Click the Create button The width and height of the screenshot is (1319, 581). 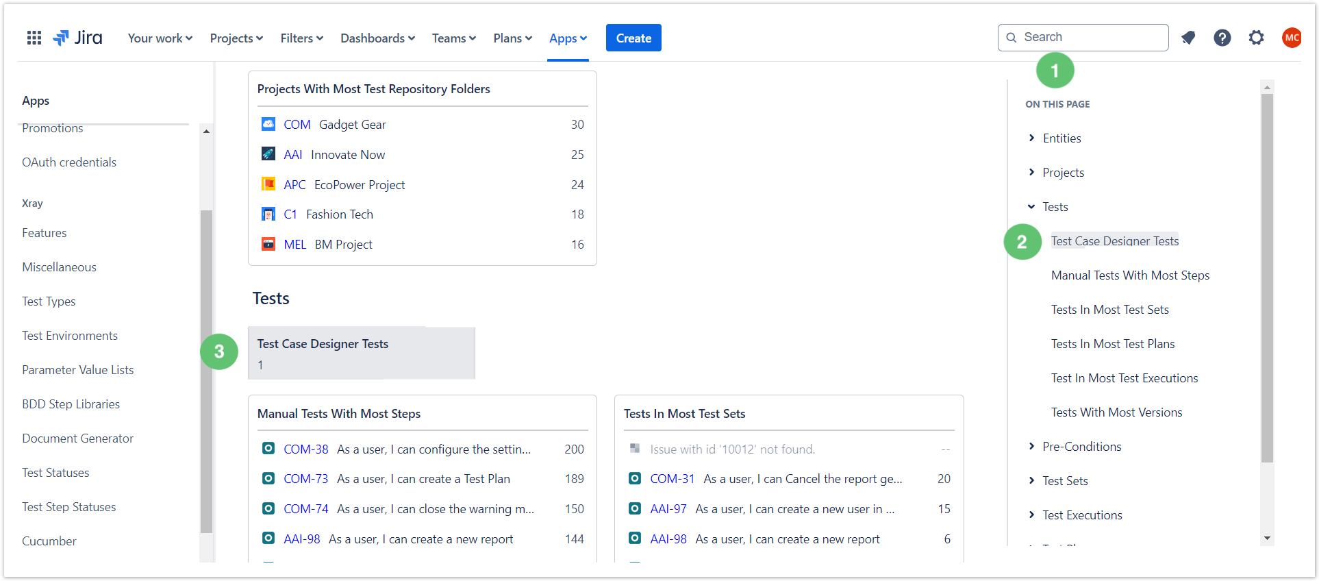633,38
